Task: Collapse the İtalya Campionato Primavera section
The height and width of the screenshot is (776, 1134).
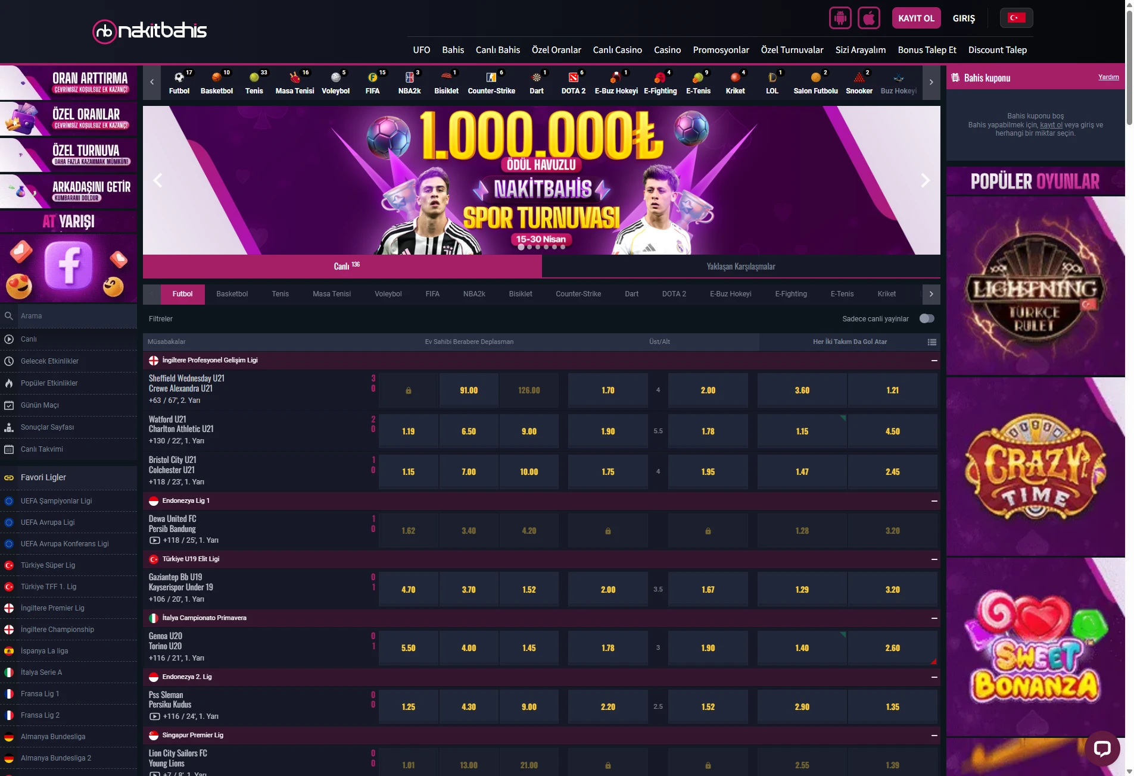Action: 934,618
